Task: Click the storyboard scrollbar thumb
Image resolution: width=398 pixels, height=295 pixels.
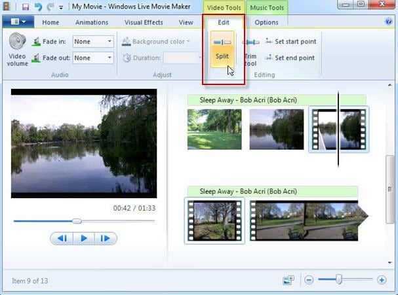Action: coord(389,190)
